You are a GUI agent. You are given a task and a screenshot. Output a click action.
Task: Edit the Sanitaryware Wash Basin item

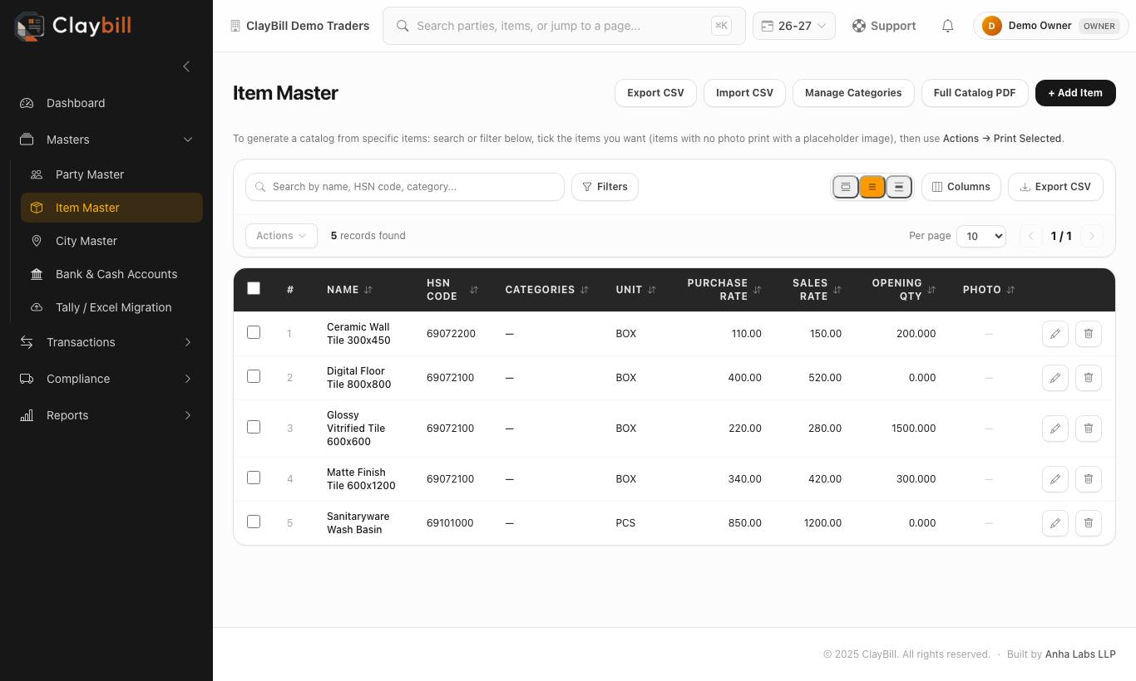tap(1055, 523)
